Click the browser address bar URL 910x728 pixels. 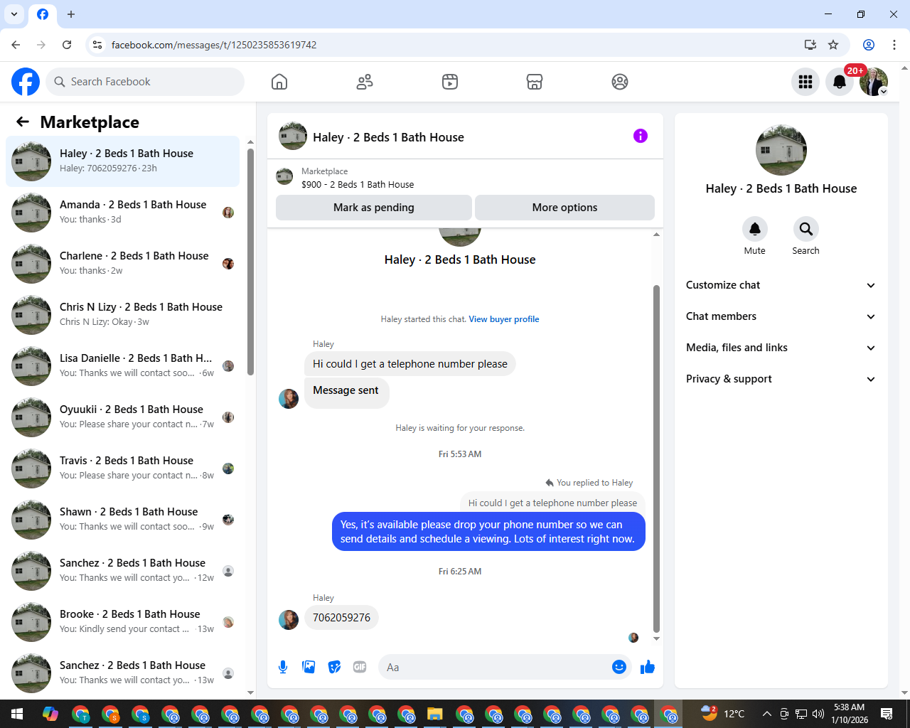214,45
